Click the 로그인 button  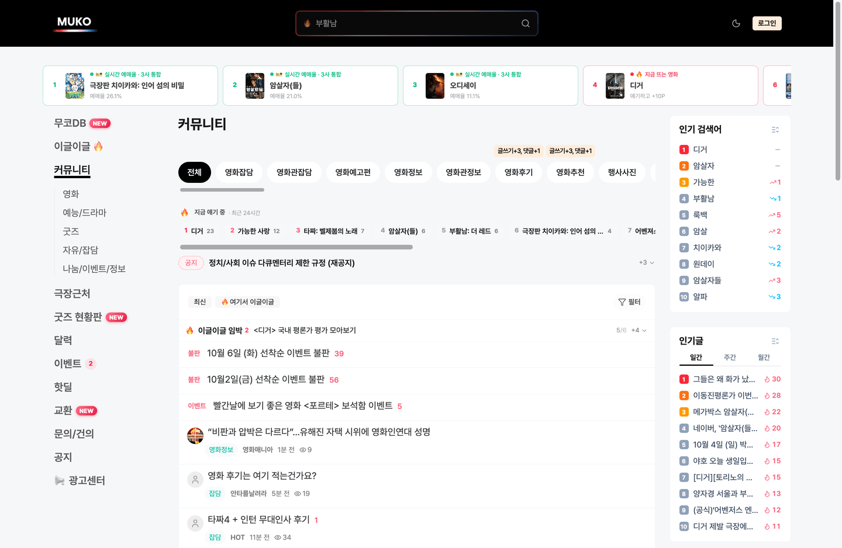pyautogui.click(x=767, y=23)
